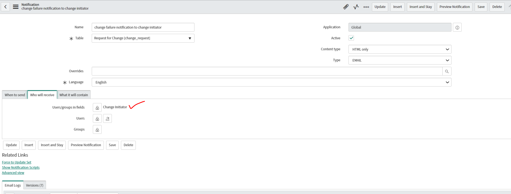Click Delete in the top header
Viewport: 511px width, 194px height.
(x=497, y=7)
